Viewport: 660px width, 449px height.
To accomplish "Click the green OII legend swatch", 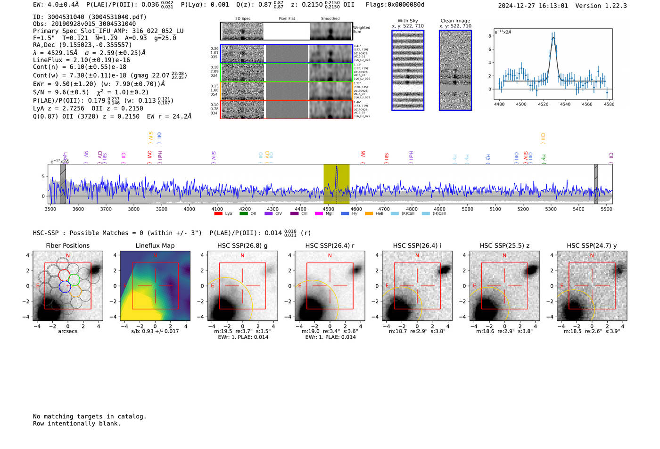I will (243, 213).
